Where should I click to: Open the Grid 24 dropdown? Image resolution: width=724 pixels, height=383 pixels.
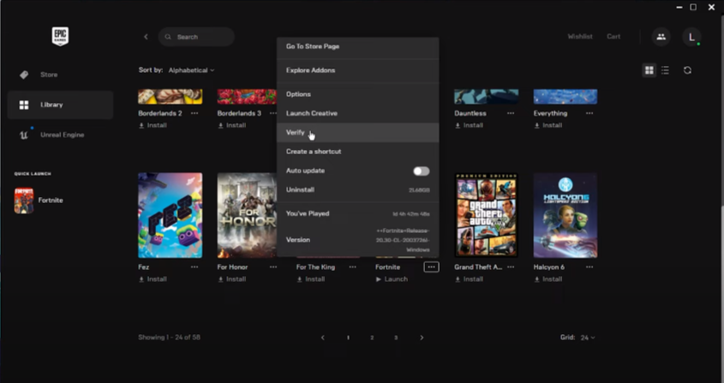coord(587,338)
